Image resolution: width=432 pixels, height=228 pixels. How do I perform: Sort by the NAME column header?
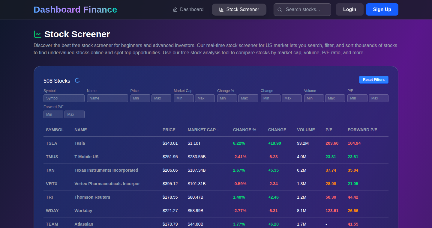click(x=81, y=130)
